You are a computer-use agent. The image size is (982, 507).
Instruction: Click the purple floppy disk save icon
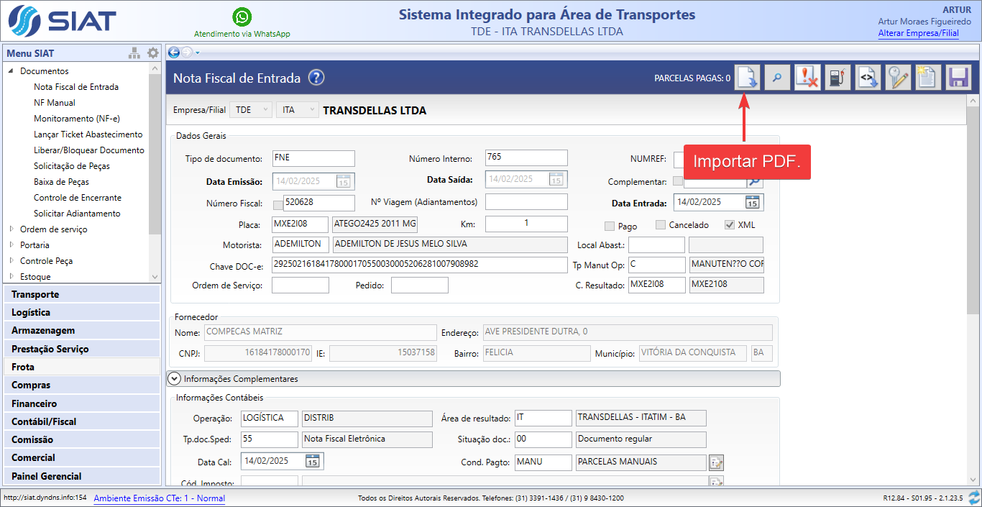point(958,78)
